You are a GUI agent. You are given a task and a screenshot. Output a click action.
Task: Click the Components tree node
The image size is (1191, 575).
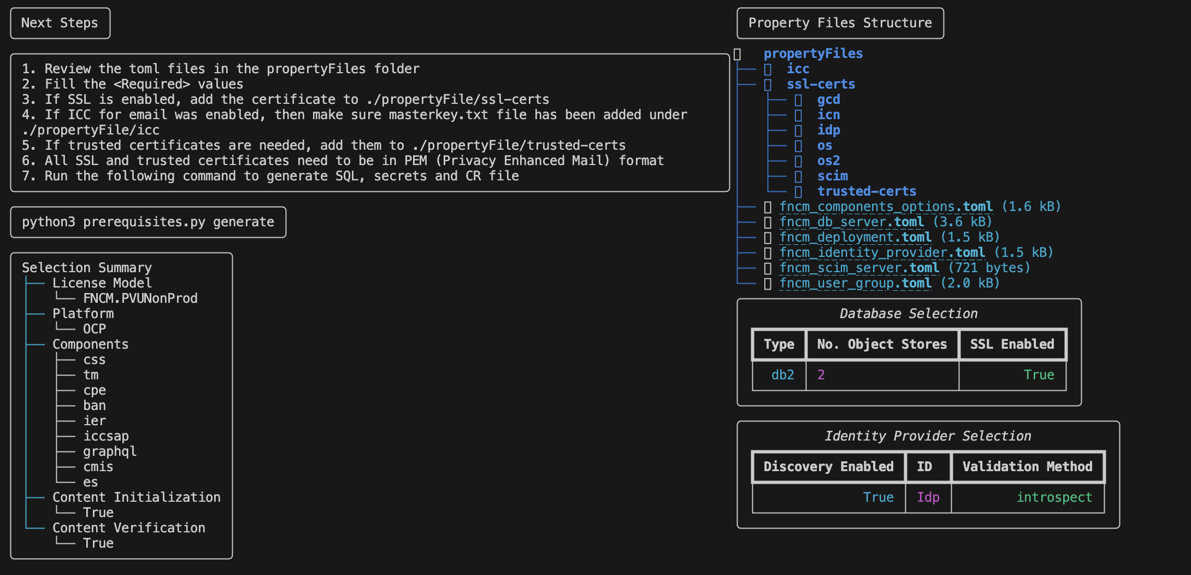(91, 344)
